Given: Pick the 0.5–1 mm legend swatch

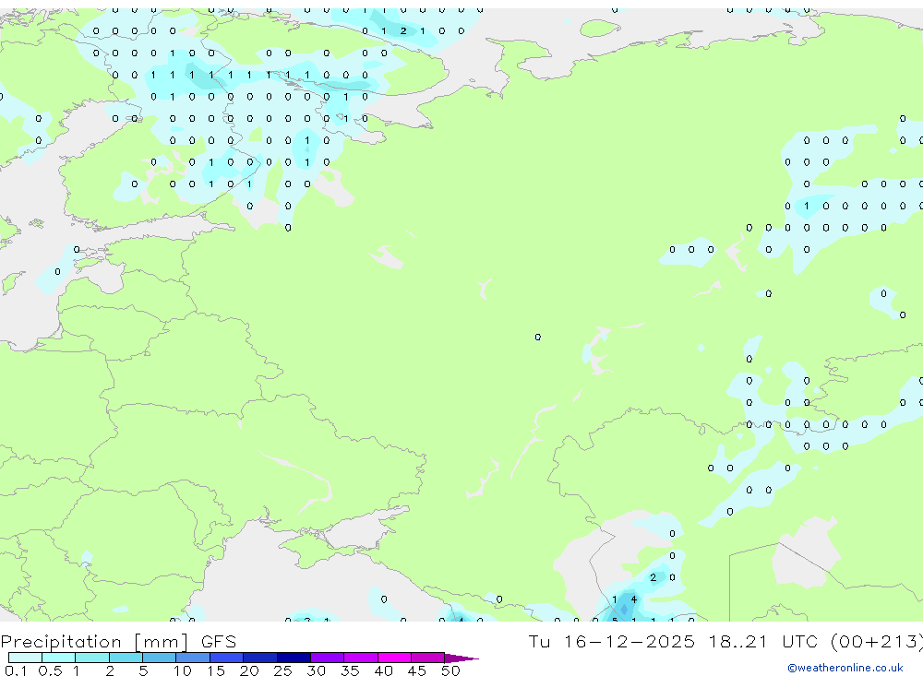Looking at the screenshot, I should [59, 658].
